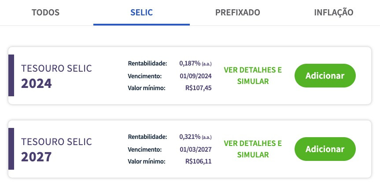Click the Tesouro Selic 2027 title
This screenshot has height=193, width=380.
(56, 149)
